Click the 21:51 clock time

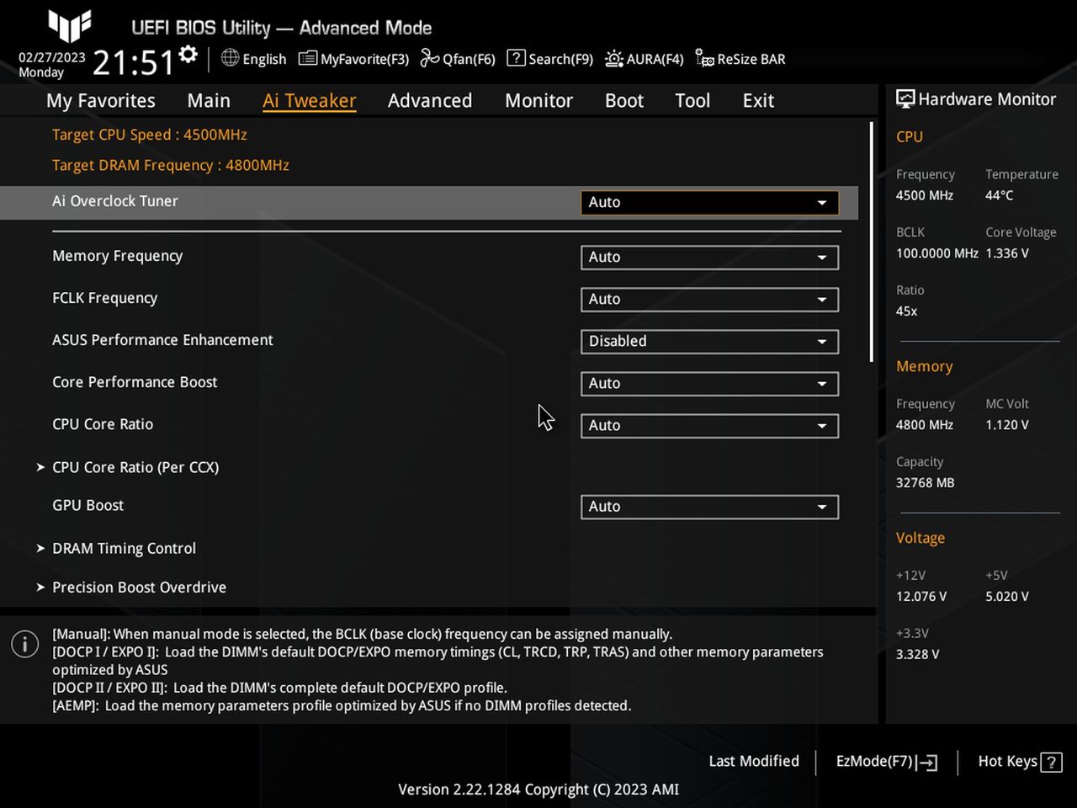(x=133, y=62)
